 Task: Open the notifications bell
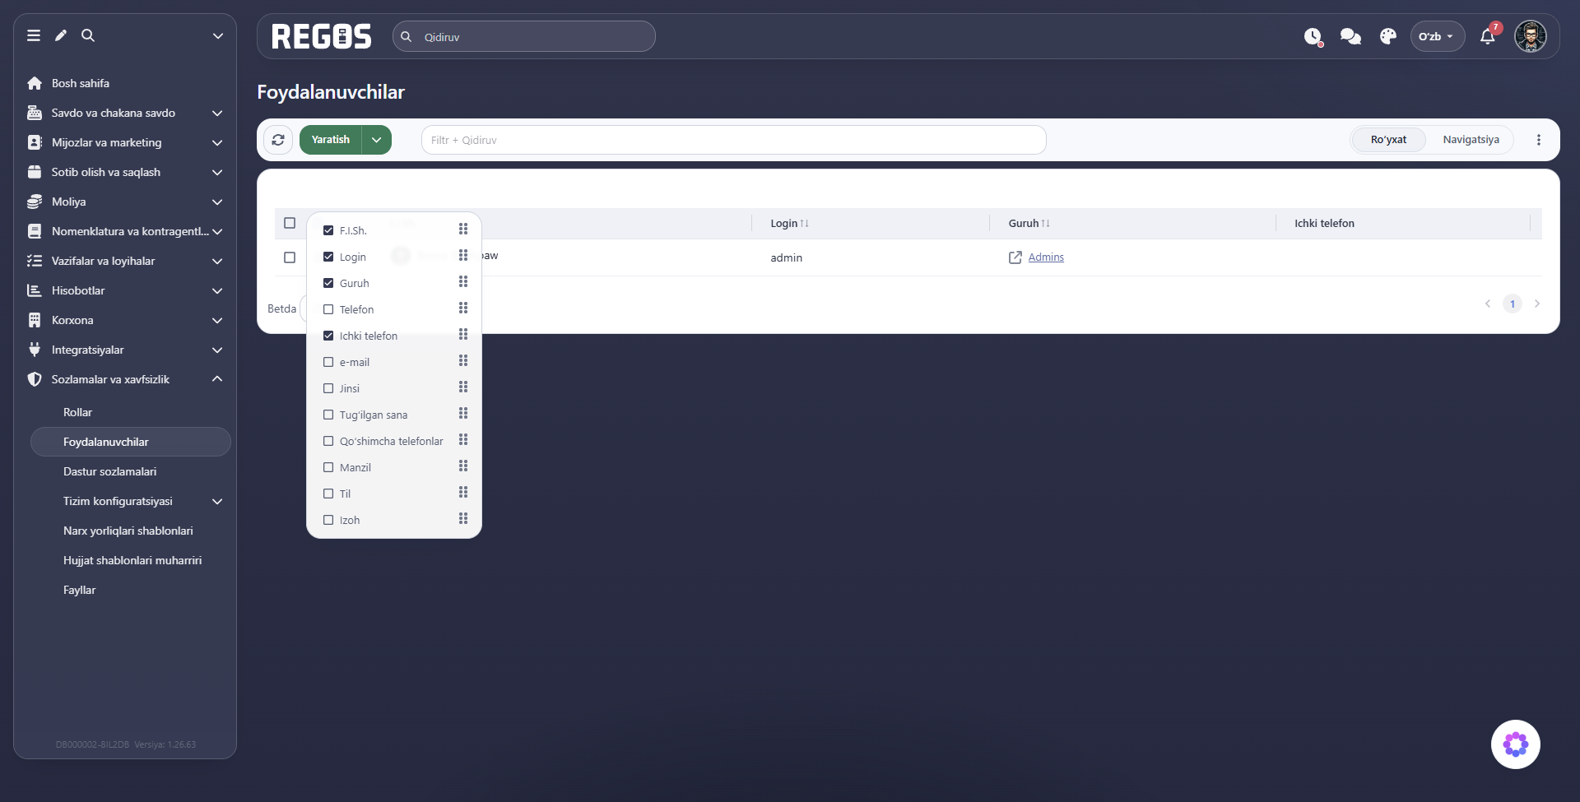(1487, 36)
